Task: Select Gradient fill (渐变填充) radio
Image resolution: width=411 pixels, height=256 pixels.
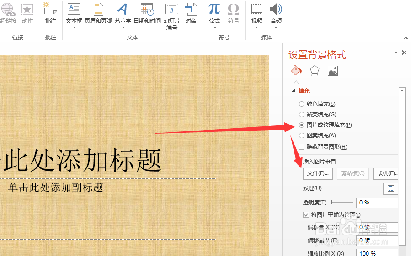Action: click(x=302, y=115)
